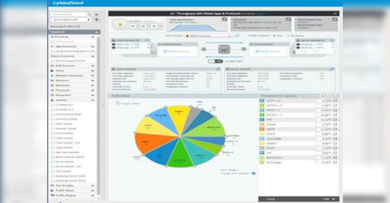Click the plus icon above the protocols list

pyautogui.click(x=322, y=96)
